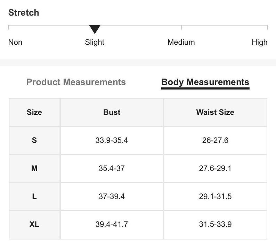Screen dimensions: 276x244
Task: Click the black Stretch indicator triangle
Action: (x=95, y=29)
